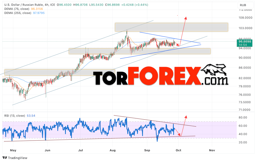Click the countdown timer 14:54
Viewport: 257px width, 162px height.
[x=243, y=45]
